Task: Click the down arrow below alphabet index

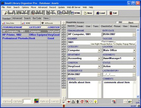Action: (x=64, y=98)
